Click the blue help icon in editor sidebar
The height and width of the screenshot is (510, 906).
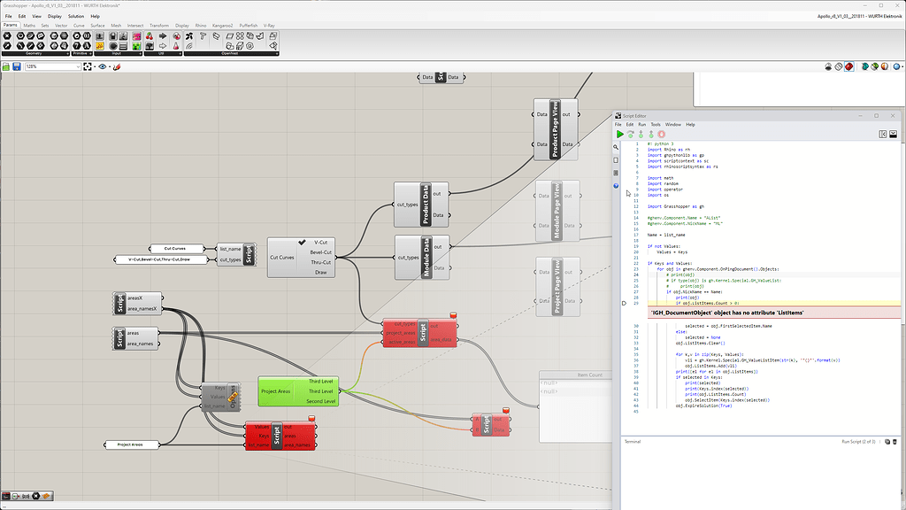[616, 186]
